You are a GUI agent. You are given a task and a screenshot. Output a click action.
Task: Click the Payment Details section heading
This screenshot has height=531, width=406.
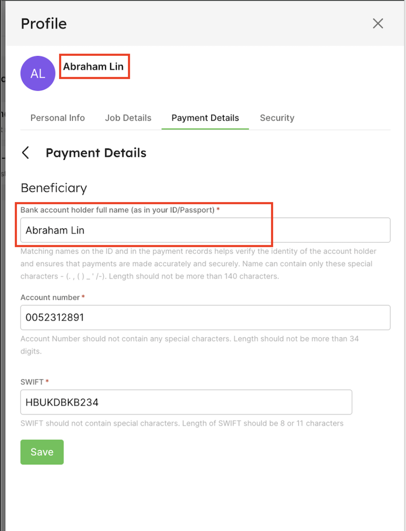pyautogui.click(x=96, y=153)
